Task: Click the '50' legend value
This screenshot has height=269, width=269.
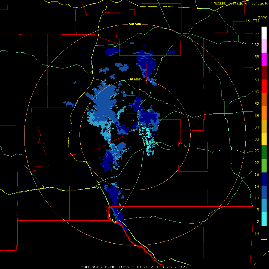Action: 257,80
